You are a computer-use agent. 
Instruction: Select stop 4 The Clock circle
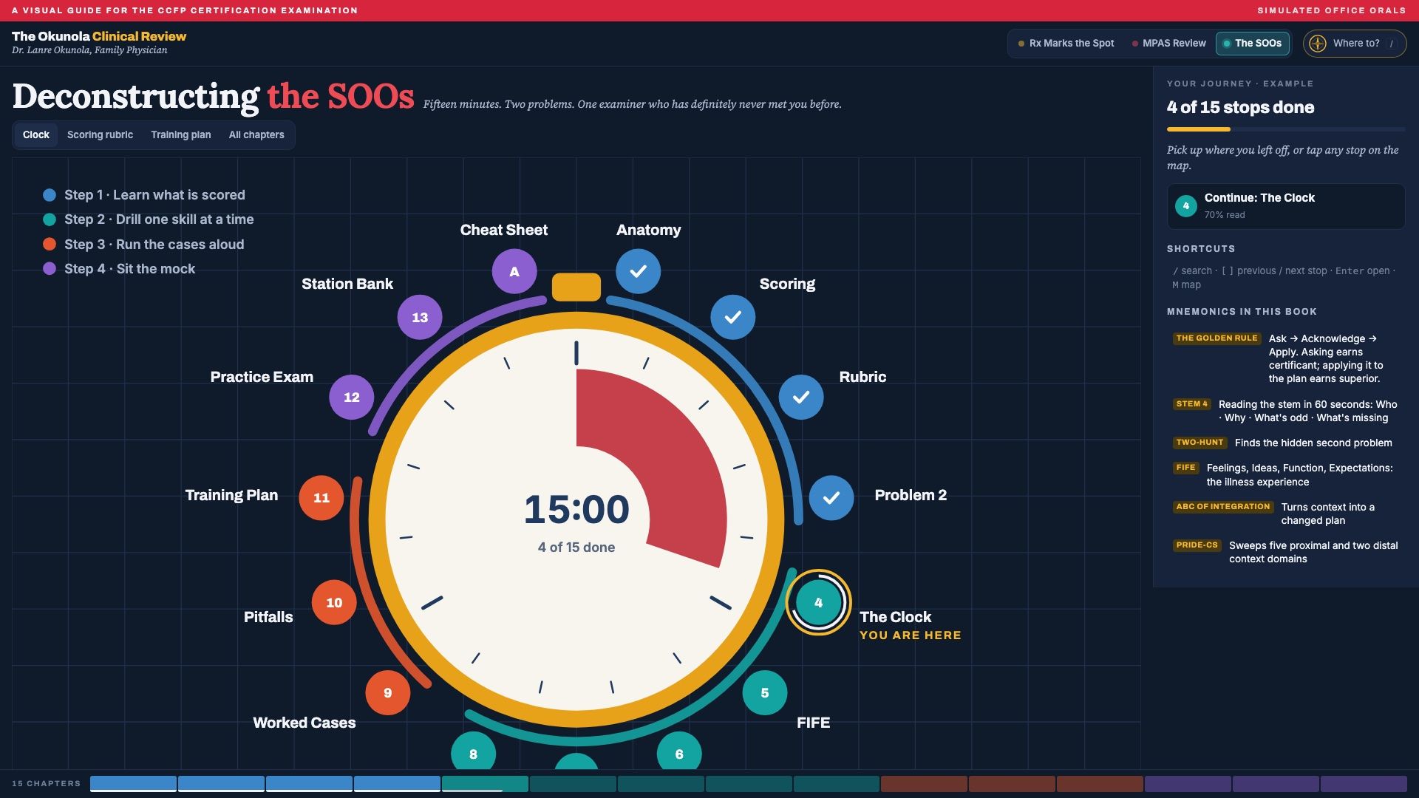click(x=818, y=602)
